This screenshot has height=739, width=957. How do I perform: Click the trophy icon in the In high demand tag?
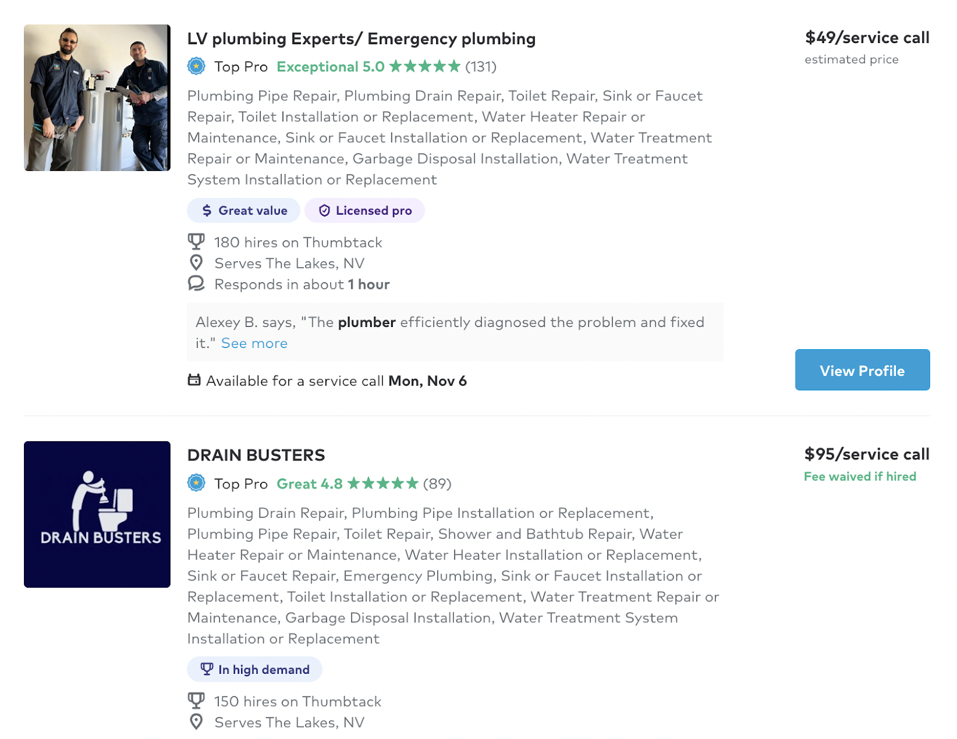coord(206,669)
